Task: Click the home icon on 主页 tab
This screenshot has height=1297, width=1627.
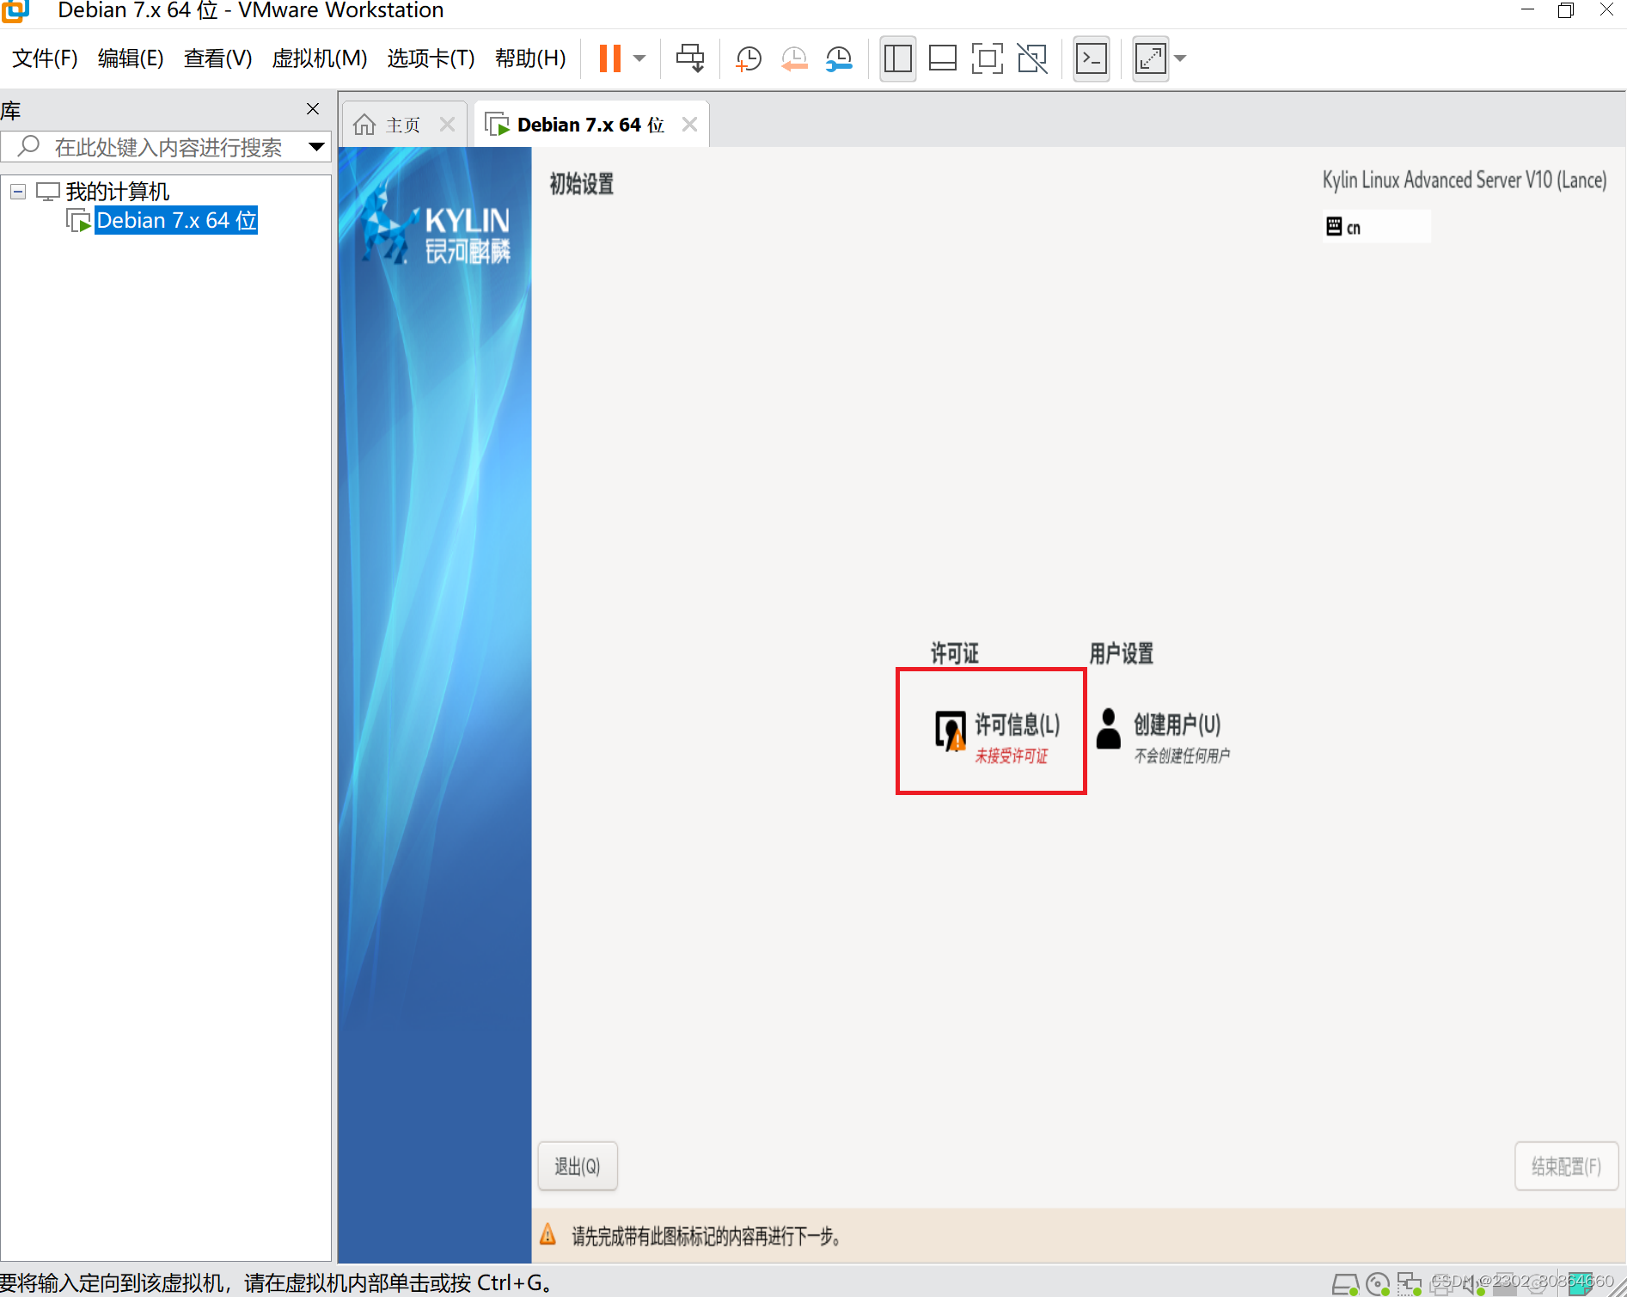Action: pos(364,125)
